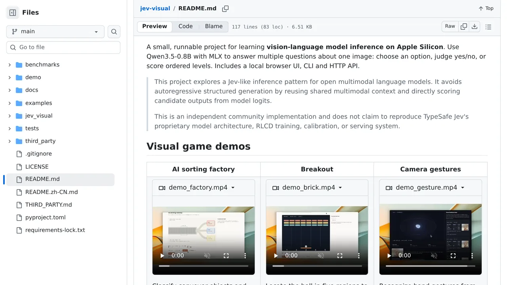Collapse the Files side panel icon
Viewport: 507px width, 285px height.
tap(13, 13)
